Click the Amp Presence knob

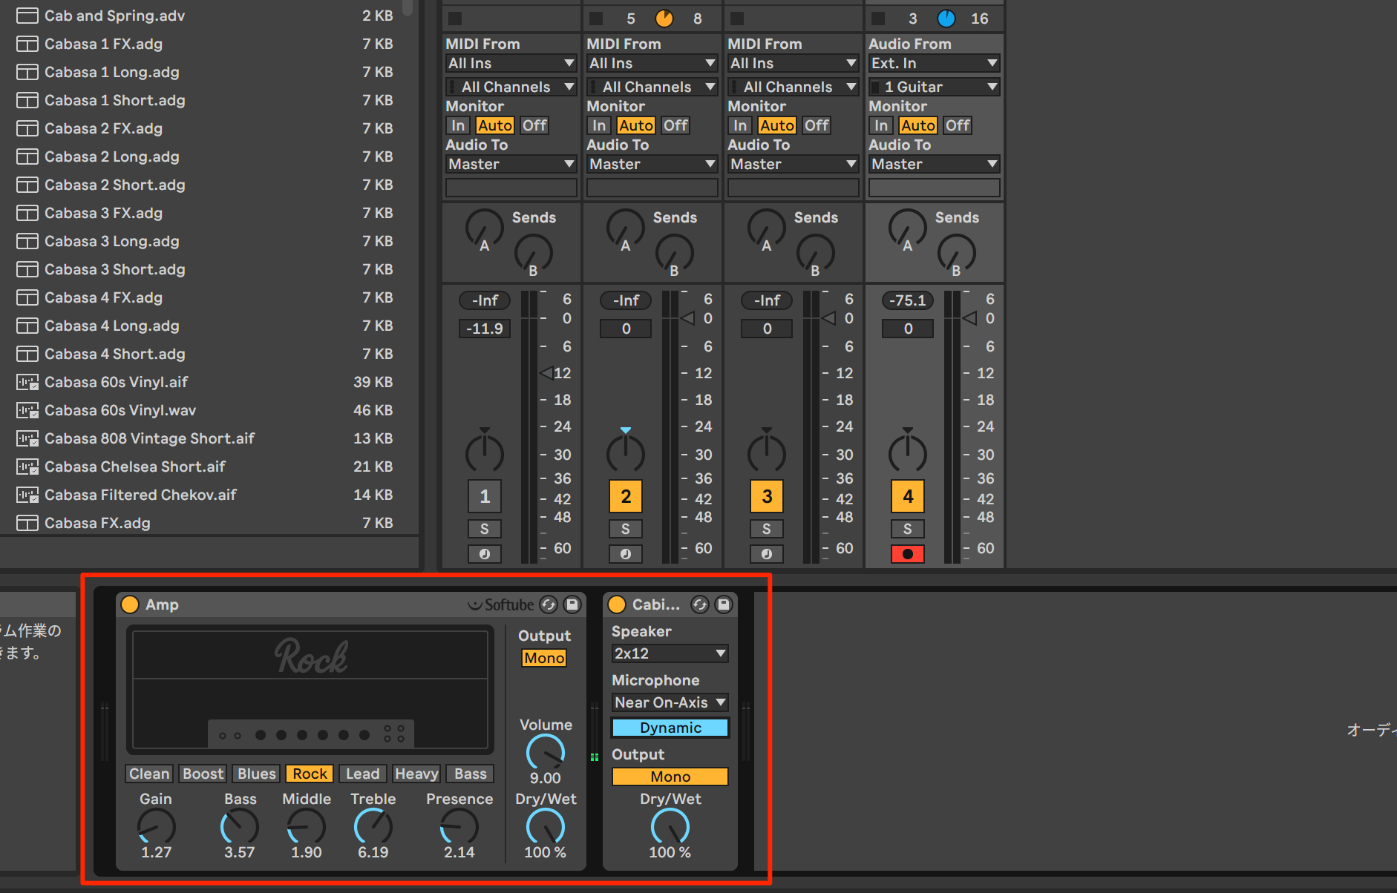point(459,826)
